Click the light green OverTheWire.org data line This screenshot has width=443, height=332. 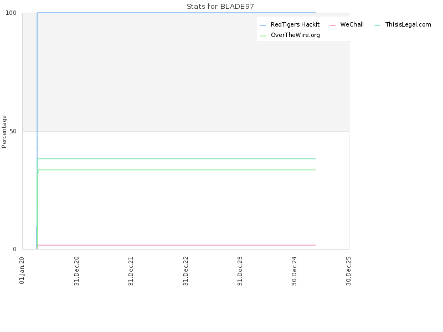pos(176,170)
